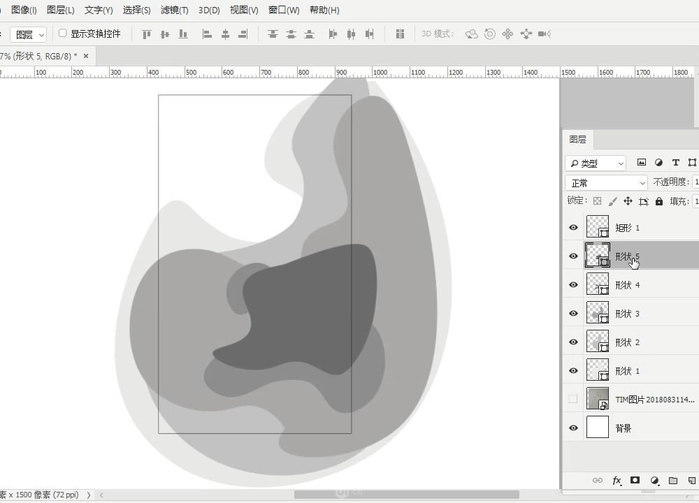Click the distribute horizontal centers icon
Image resolution: width=699 pixels, height=503 pixels.
pyautogui.click(x=352, y=34)
